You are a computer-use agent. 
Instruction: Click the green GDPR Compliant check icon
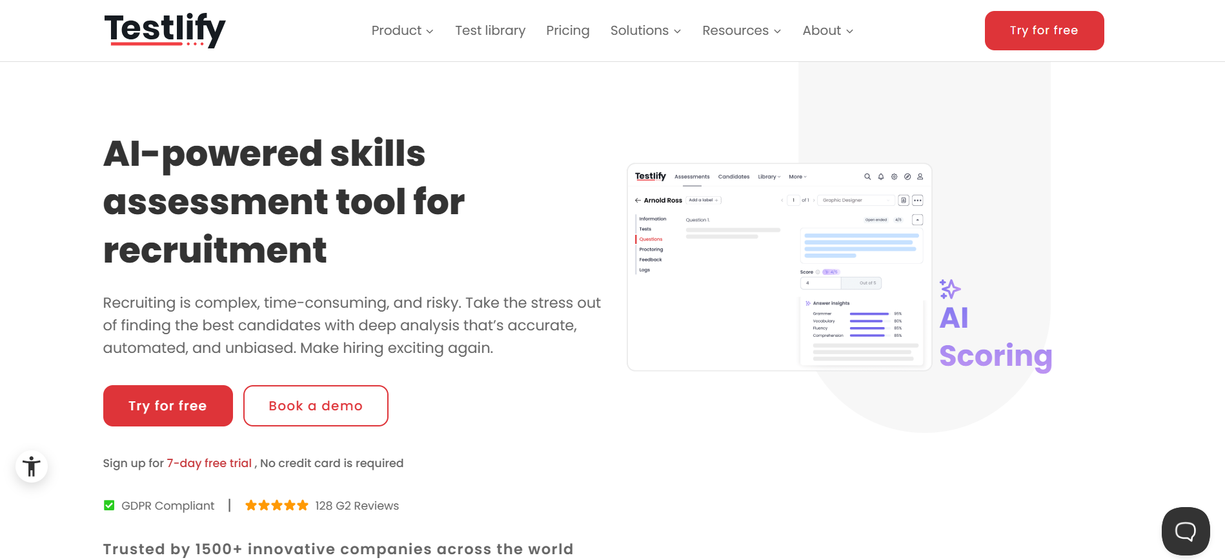[109, 506]
